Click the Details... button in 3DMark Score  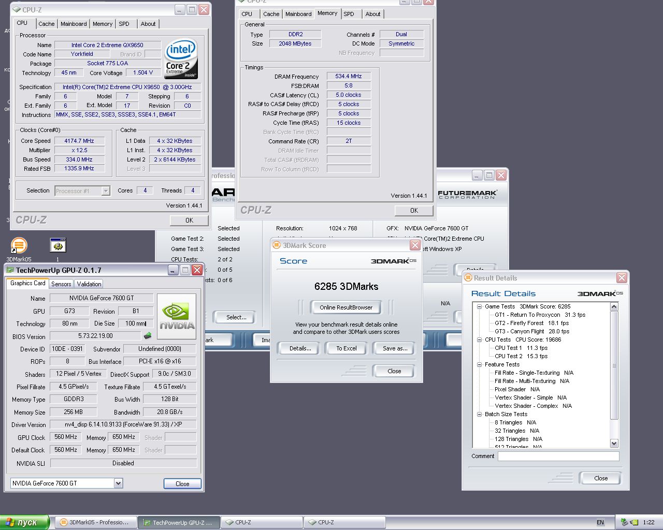pyautogui.click(x=300, y=348)
